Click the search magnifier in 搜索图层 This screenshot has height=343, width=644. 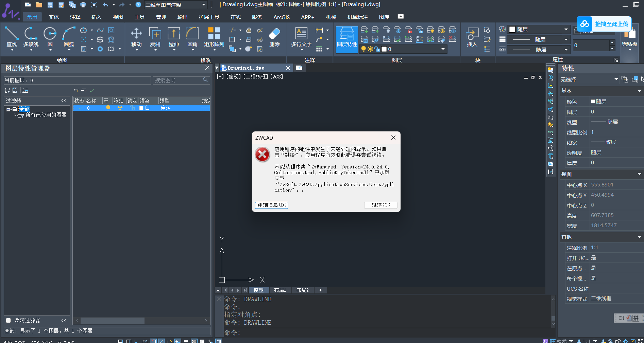point(205,80)
